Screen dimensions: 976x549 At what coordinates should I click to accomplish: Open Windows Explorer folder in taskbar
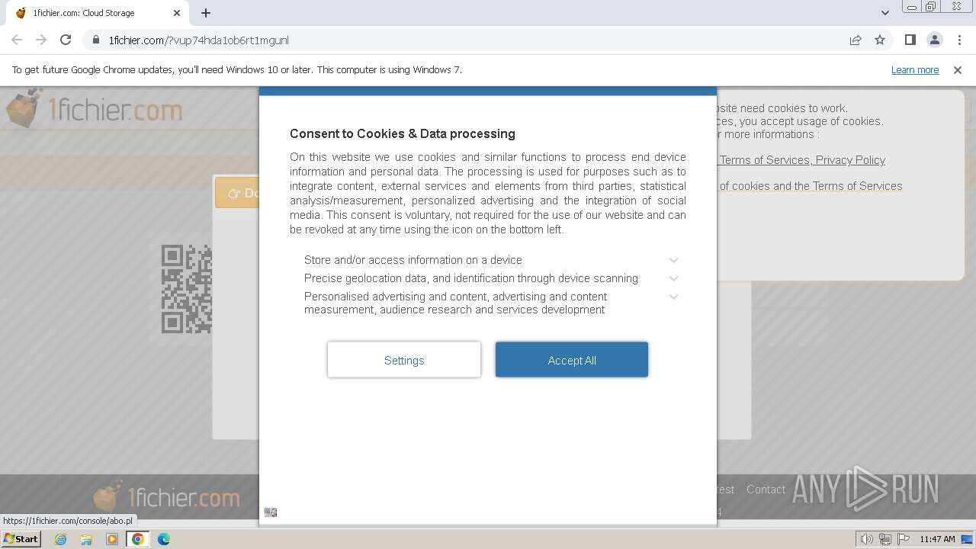coord(86,539)
